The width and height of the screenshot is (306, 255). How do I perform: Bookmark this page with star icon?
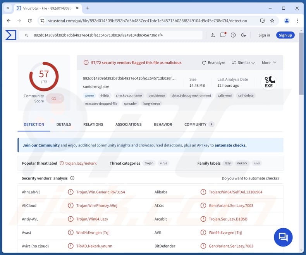pos(272,21)
